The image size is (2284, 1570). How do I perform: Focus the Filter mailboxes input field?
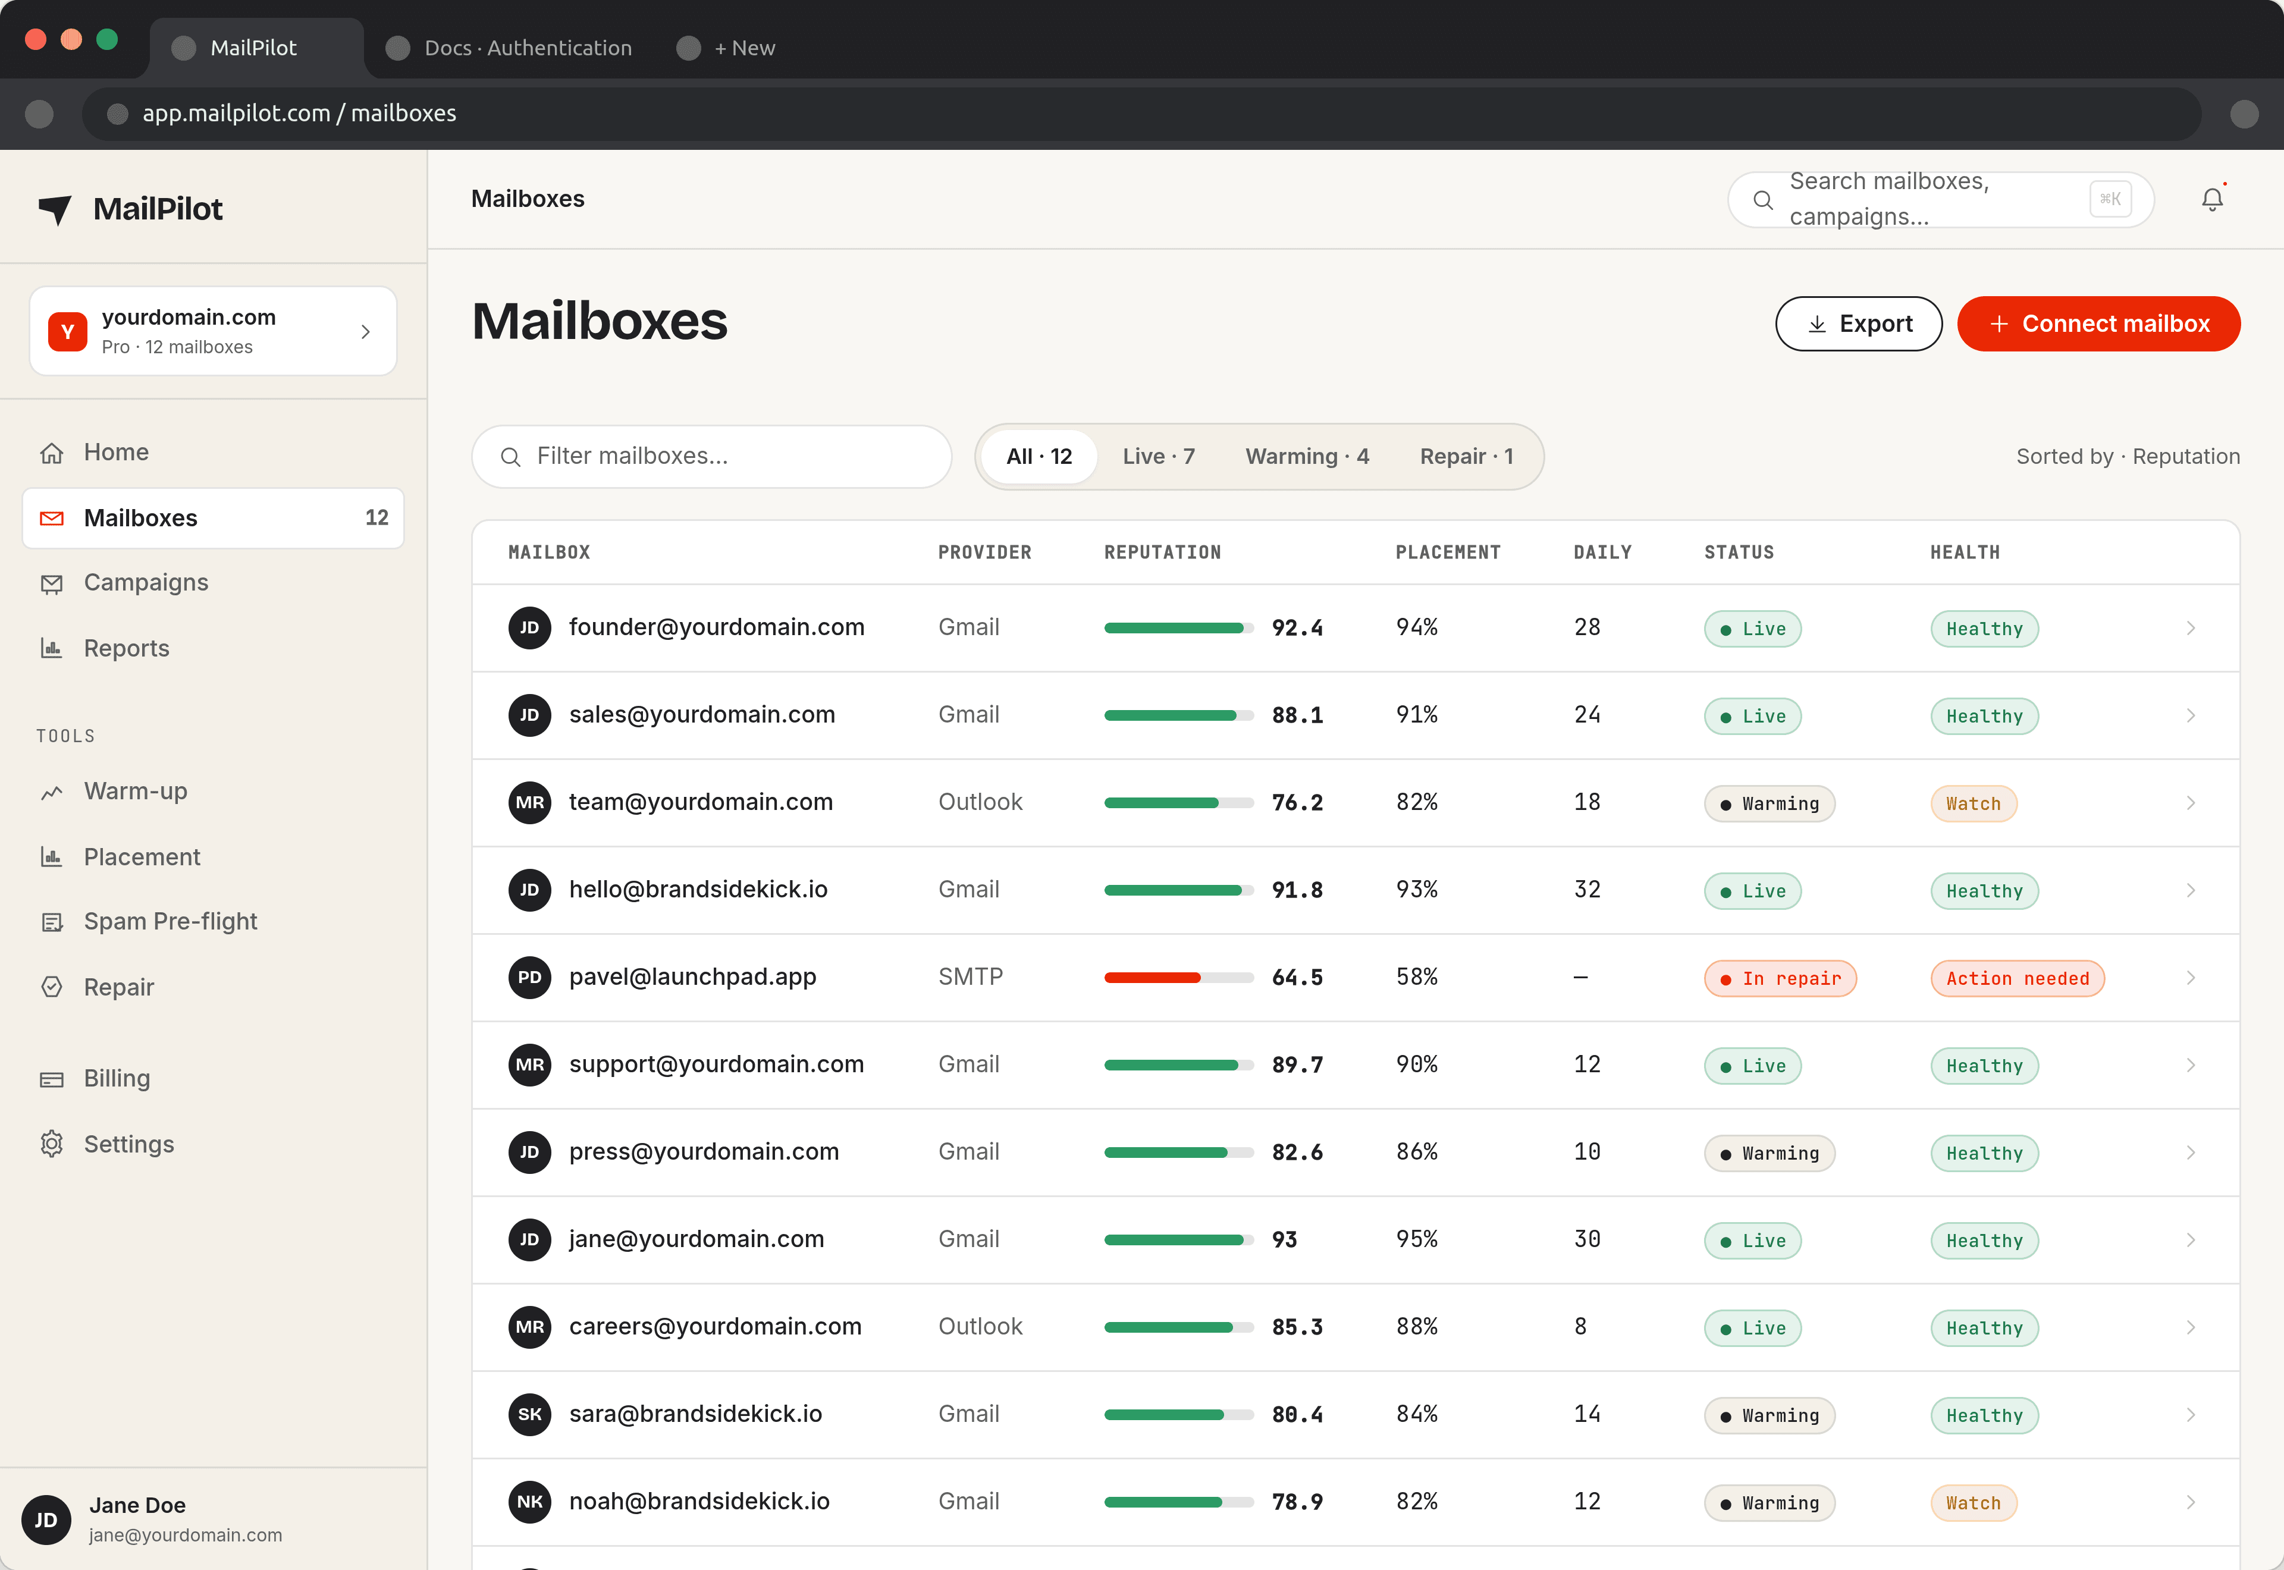[x=711, y=457]
